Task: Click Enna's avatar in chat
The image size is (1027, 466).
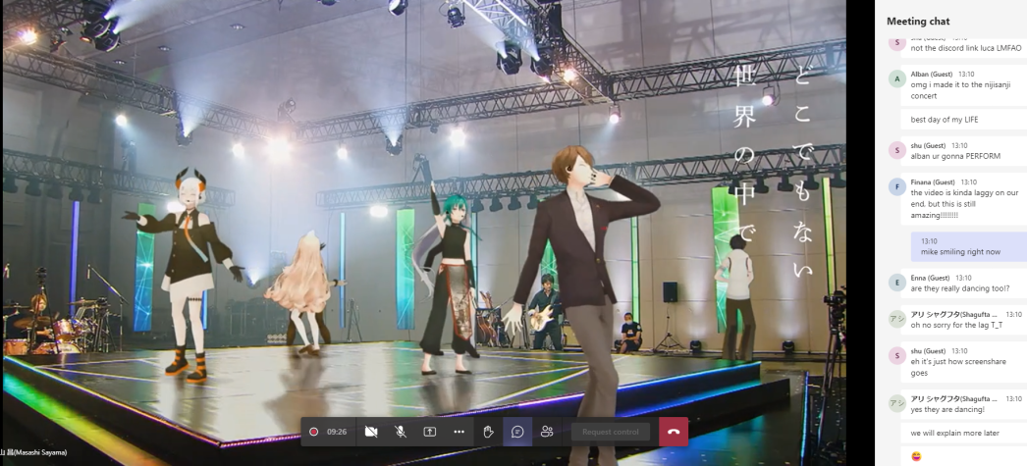Action: click(896, 283)
